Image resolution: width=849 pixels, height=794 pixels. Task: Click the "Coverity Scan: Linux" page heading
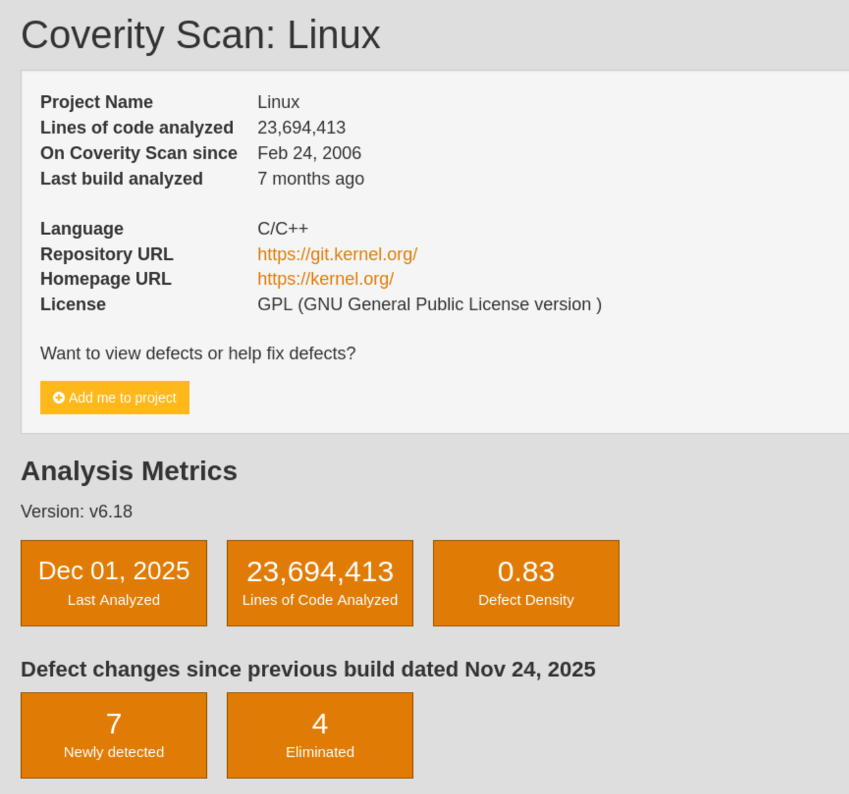[200, 35]
